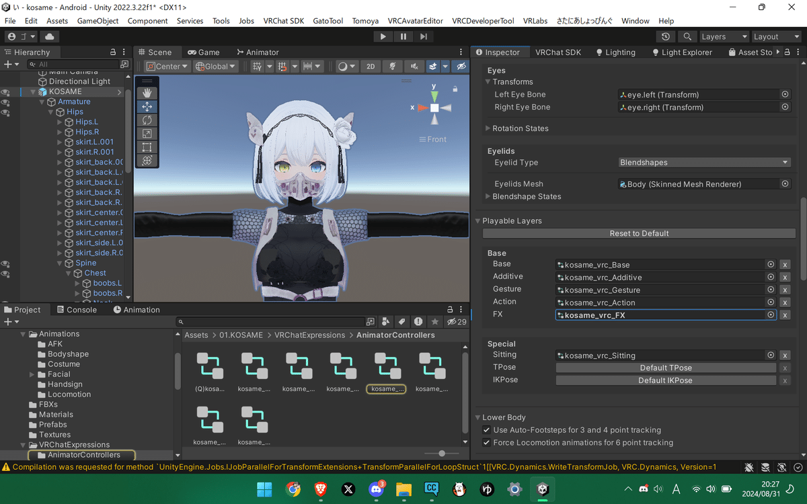This screenshot has height=504, width=807.
Task: Toggle 2D view mode in Scene
Action: (371, 66)
